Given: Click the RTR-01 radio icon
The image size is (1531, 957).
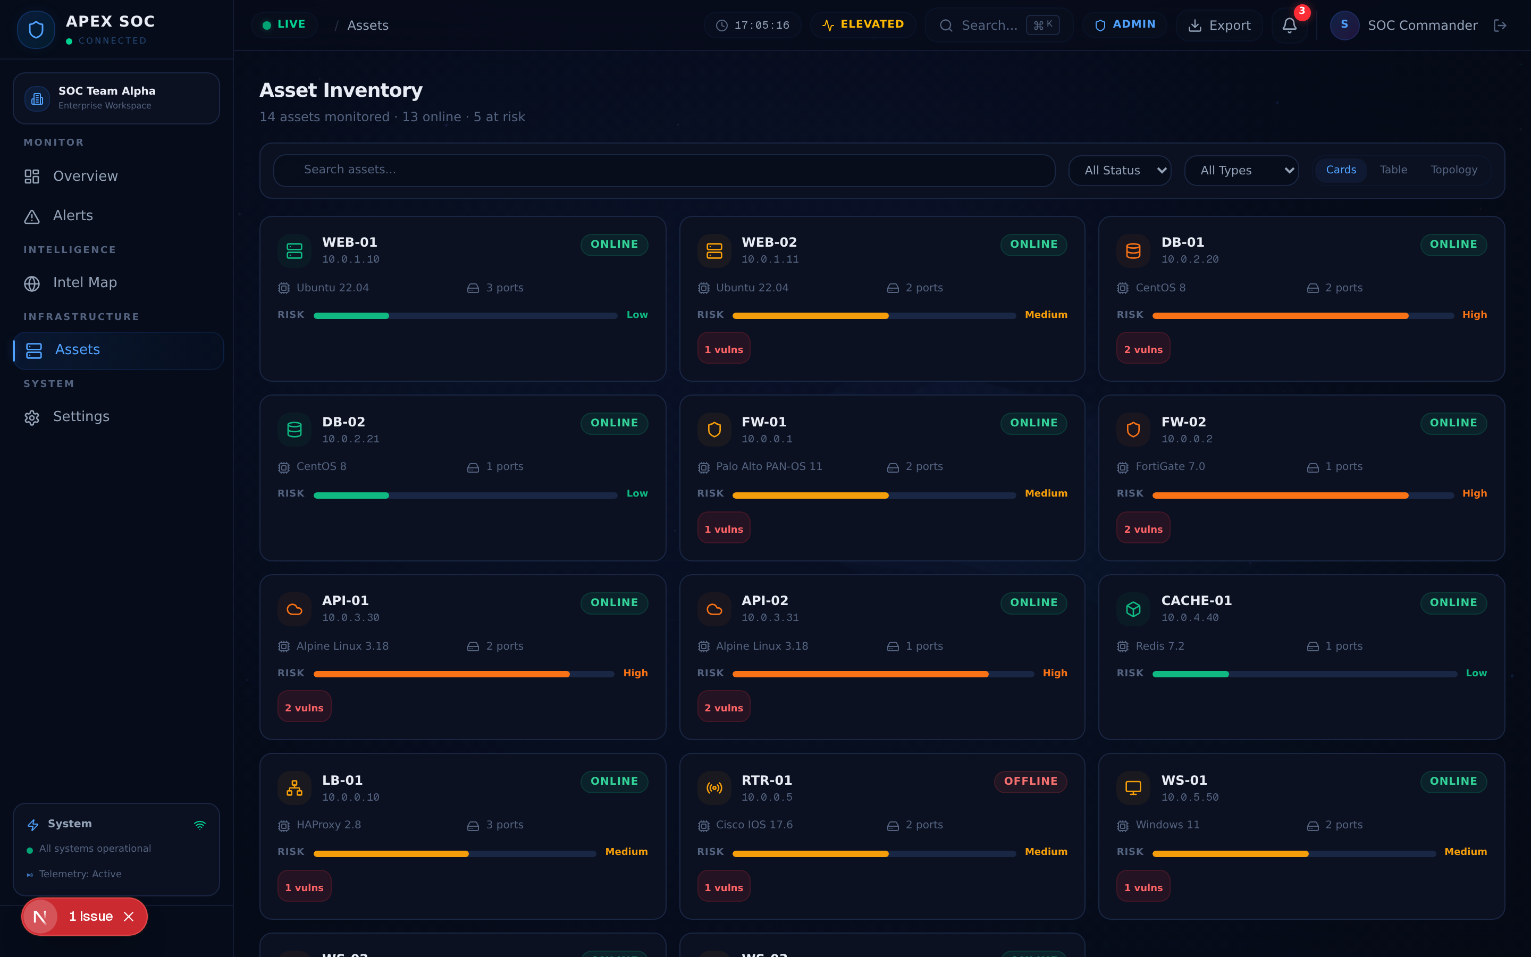Looking at the screenshot, I should click(x=714, y=788).
